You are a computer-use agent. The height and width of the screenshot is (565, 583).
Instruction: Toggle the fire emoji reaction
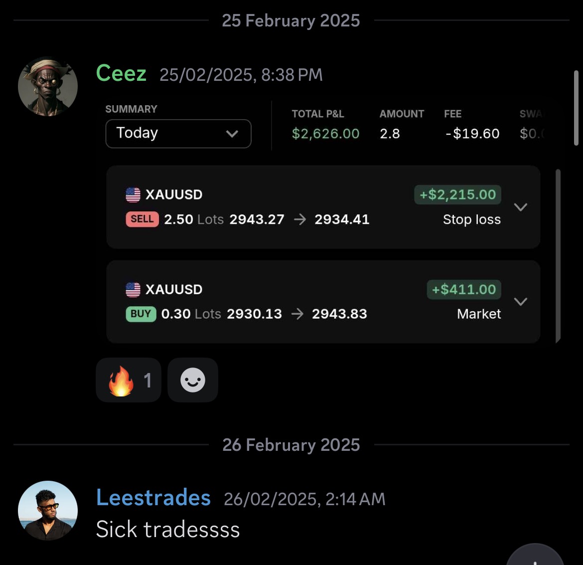(x=128, y=380)
